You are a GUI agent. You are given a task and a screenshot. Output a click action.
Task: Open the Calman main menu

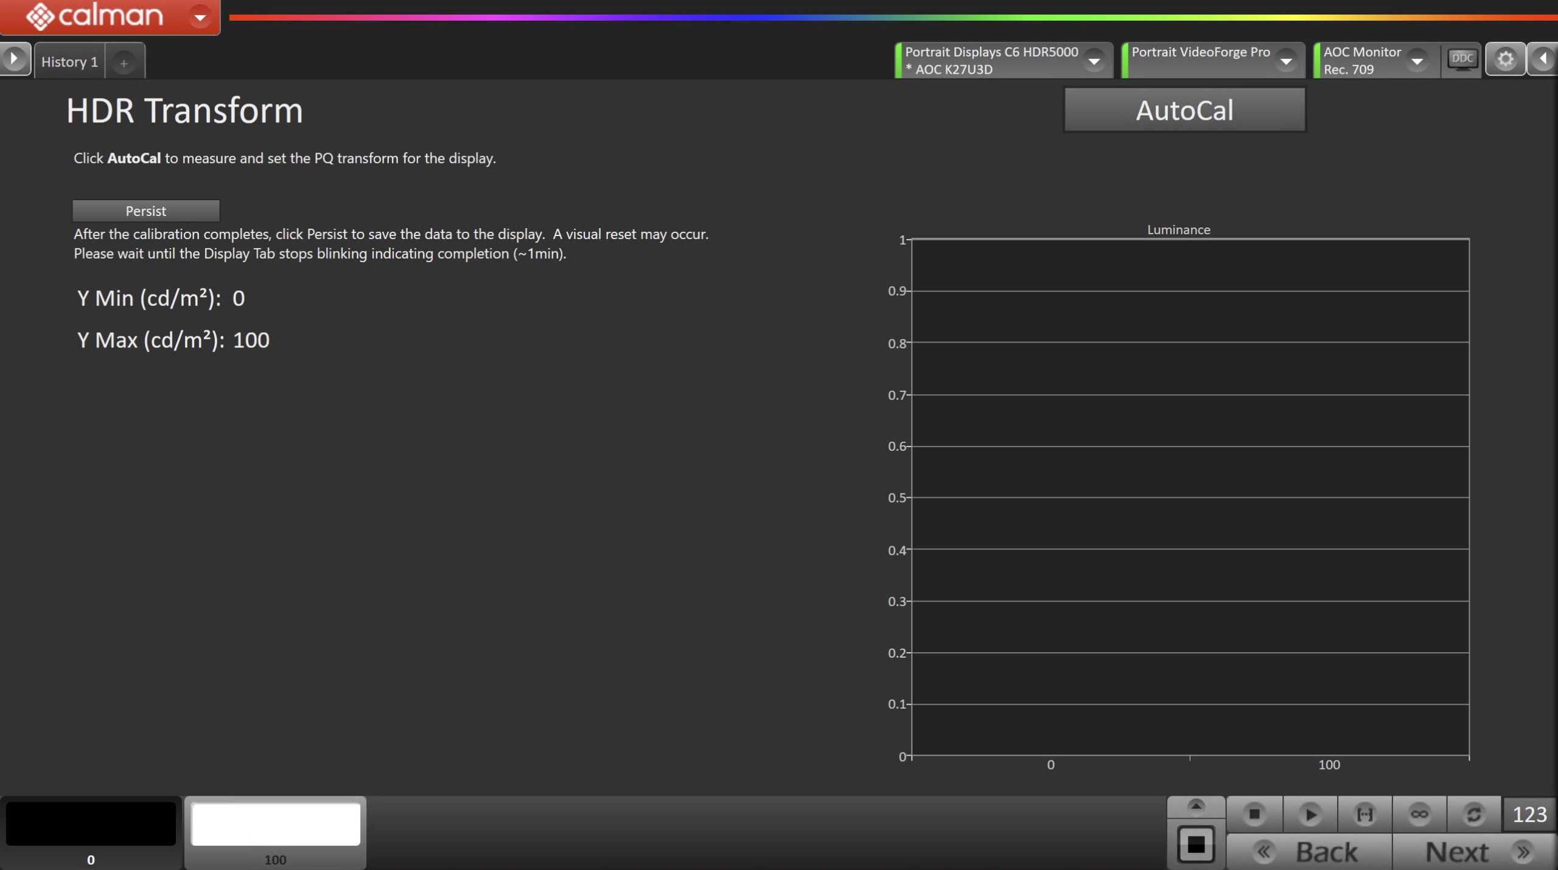[x=200, y=17]
